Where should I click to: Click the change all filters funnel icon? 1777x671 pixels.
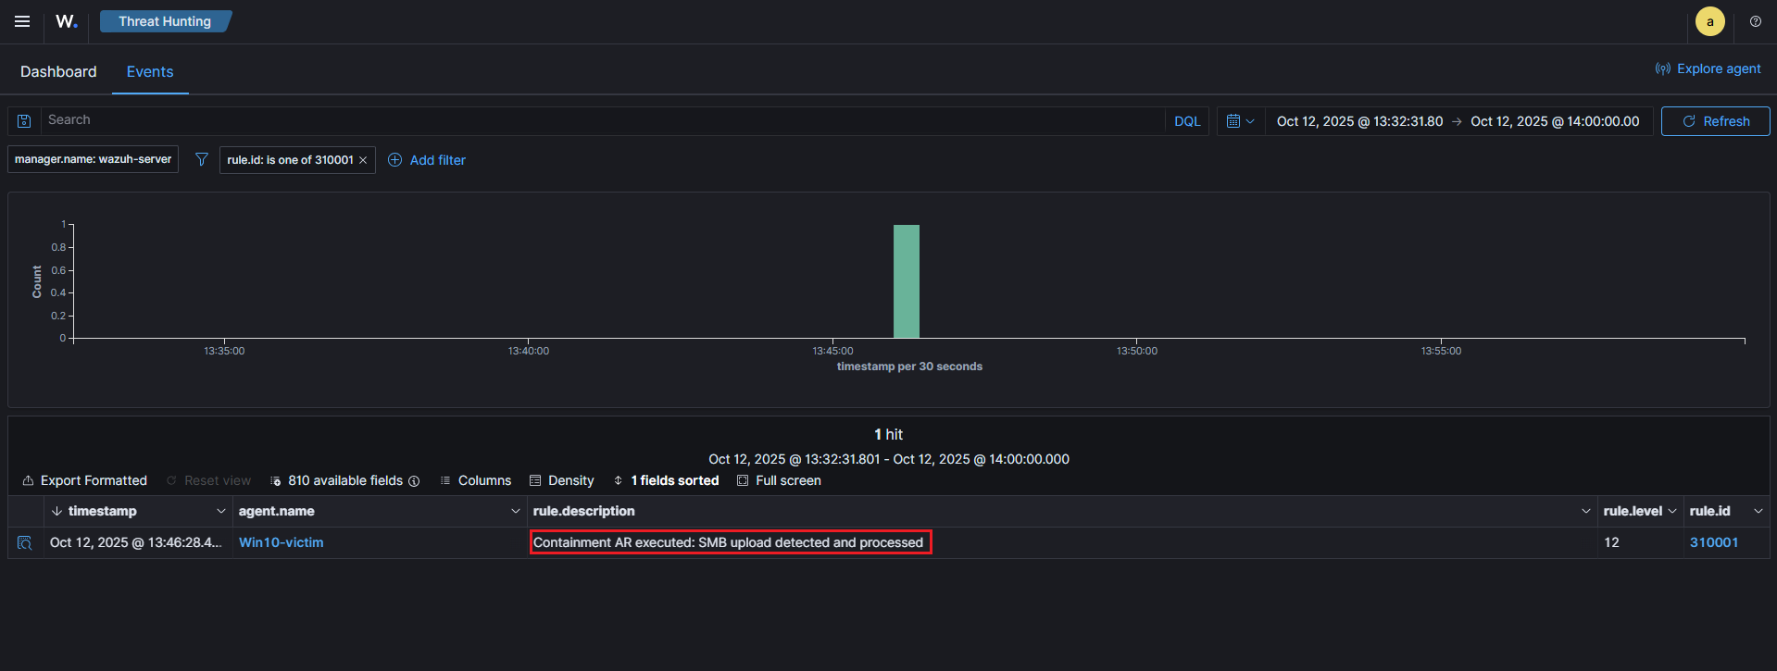click(201, 160)
